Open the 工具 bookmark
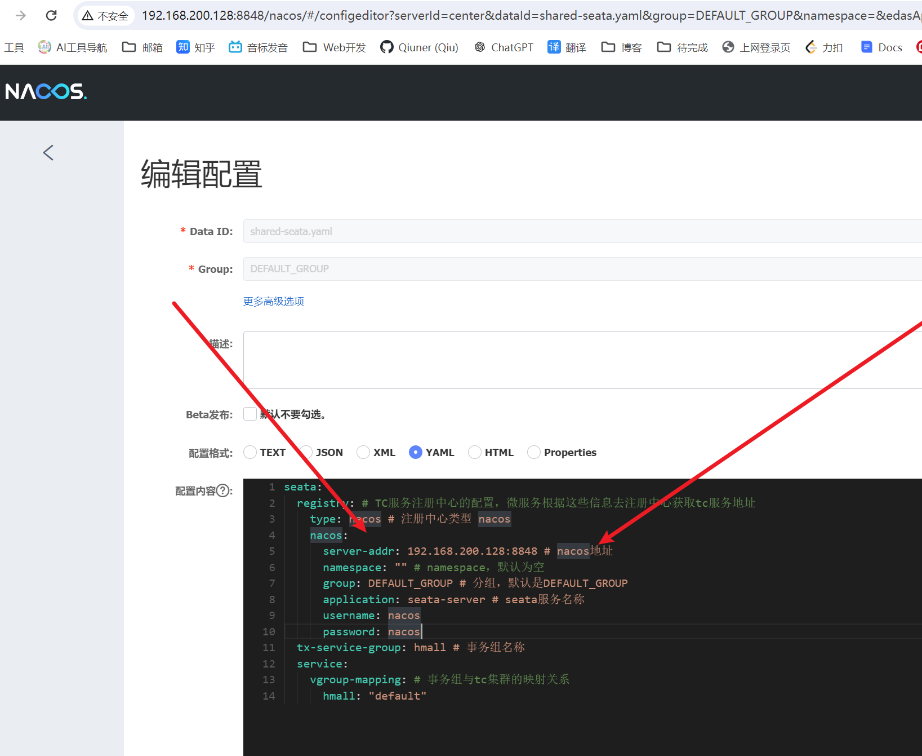922x756 pixels. [14, 47]
